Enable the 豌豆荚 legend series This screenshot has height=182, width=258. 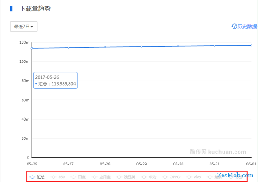click(126, 177)
